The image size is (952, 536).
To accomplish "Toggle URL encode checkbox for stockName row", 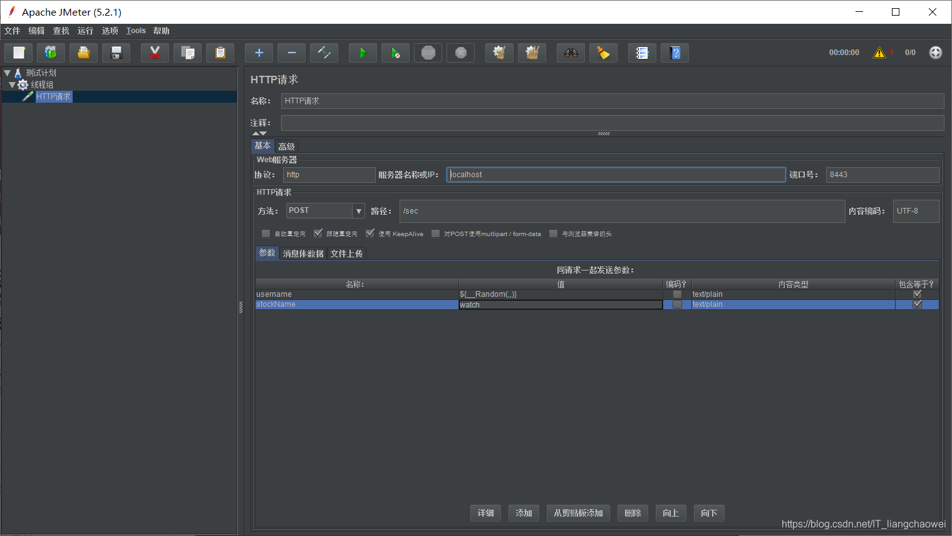I will (677, 304).
